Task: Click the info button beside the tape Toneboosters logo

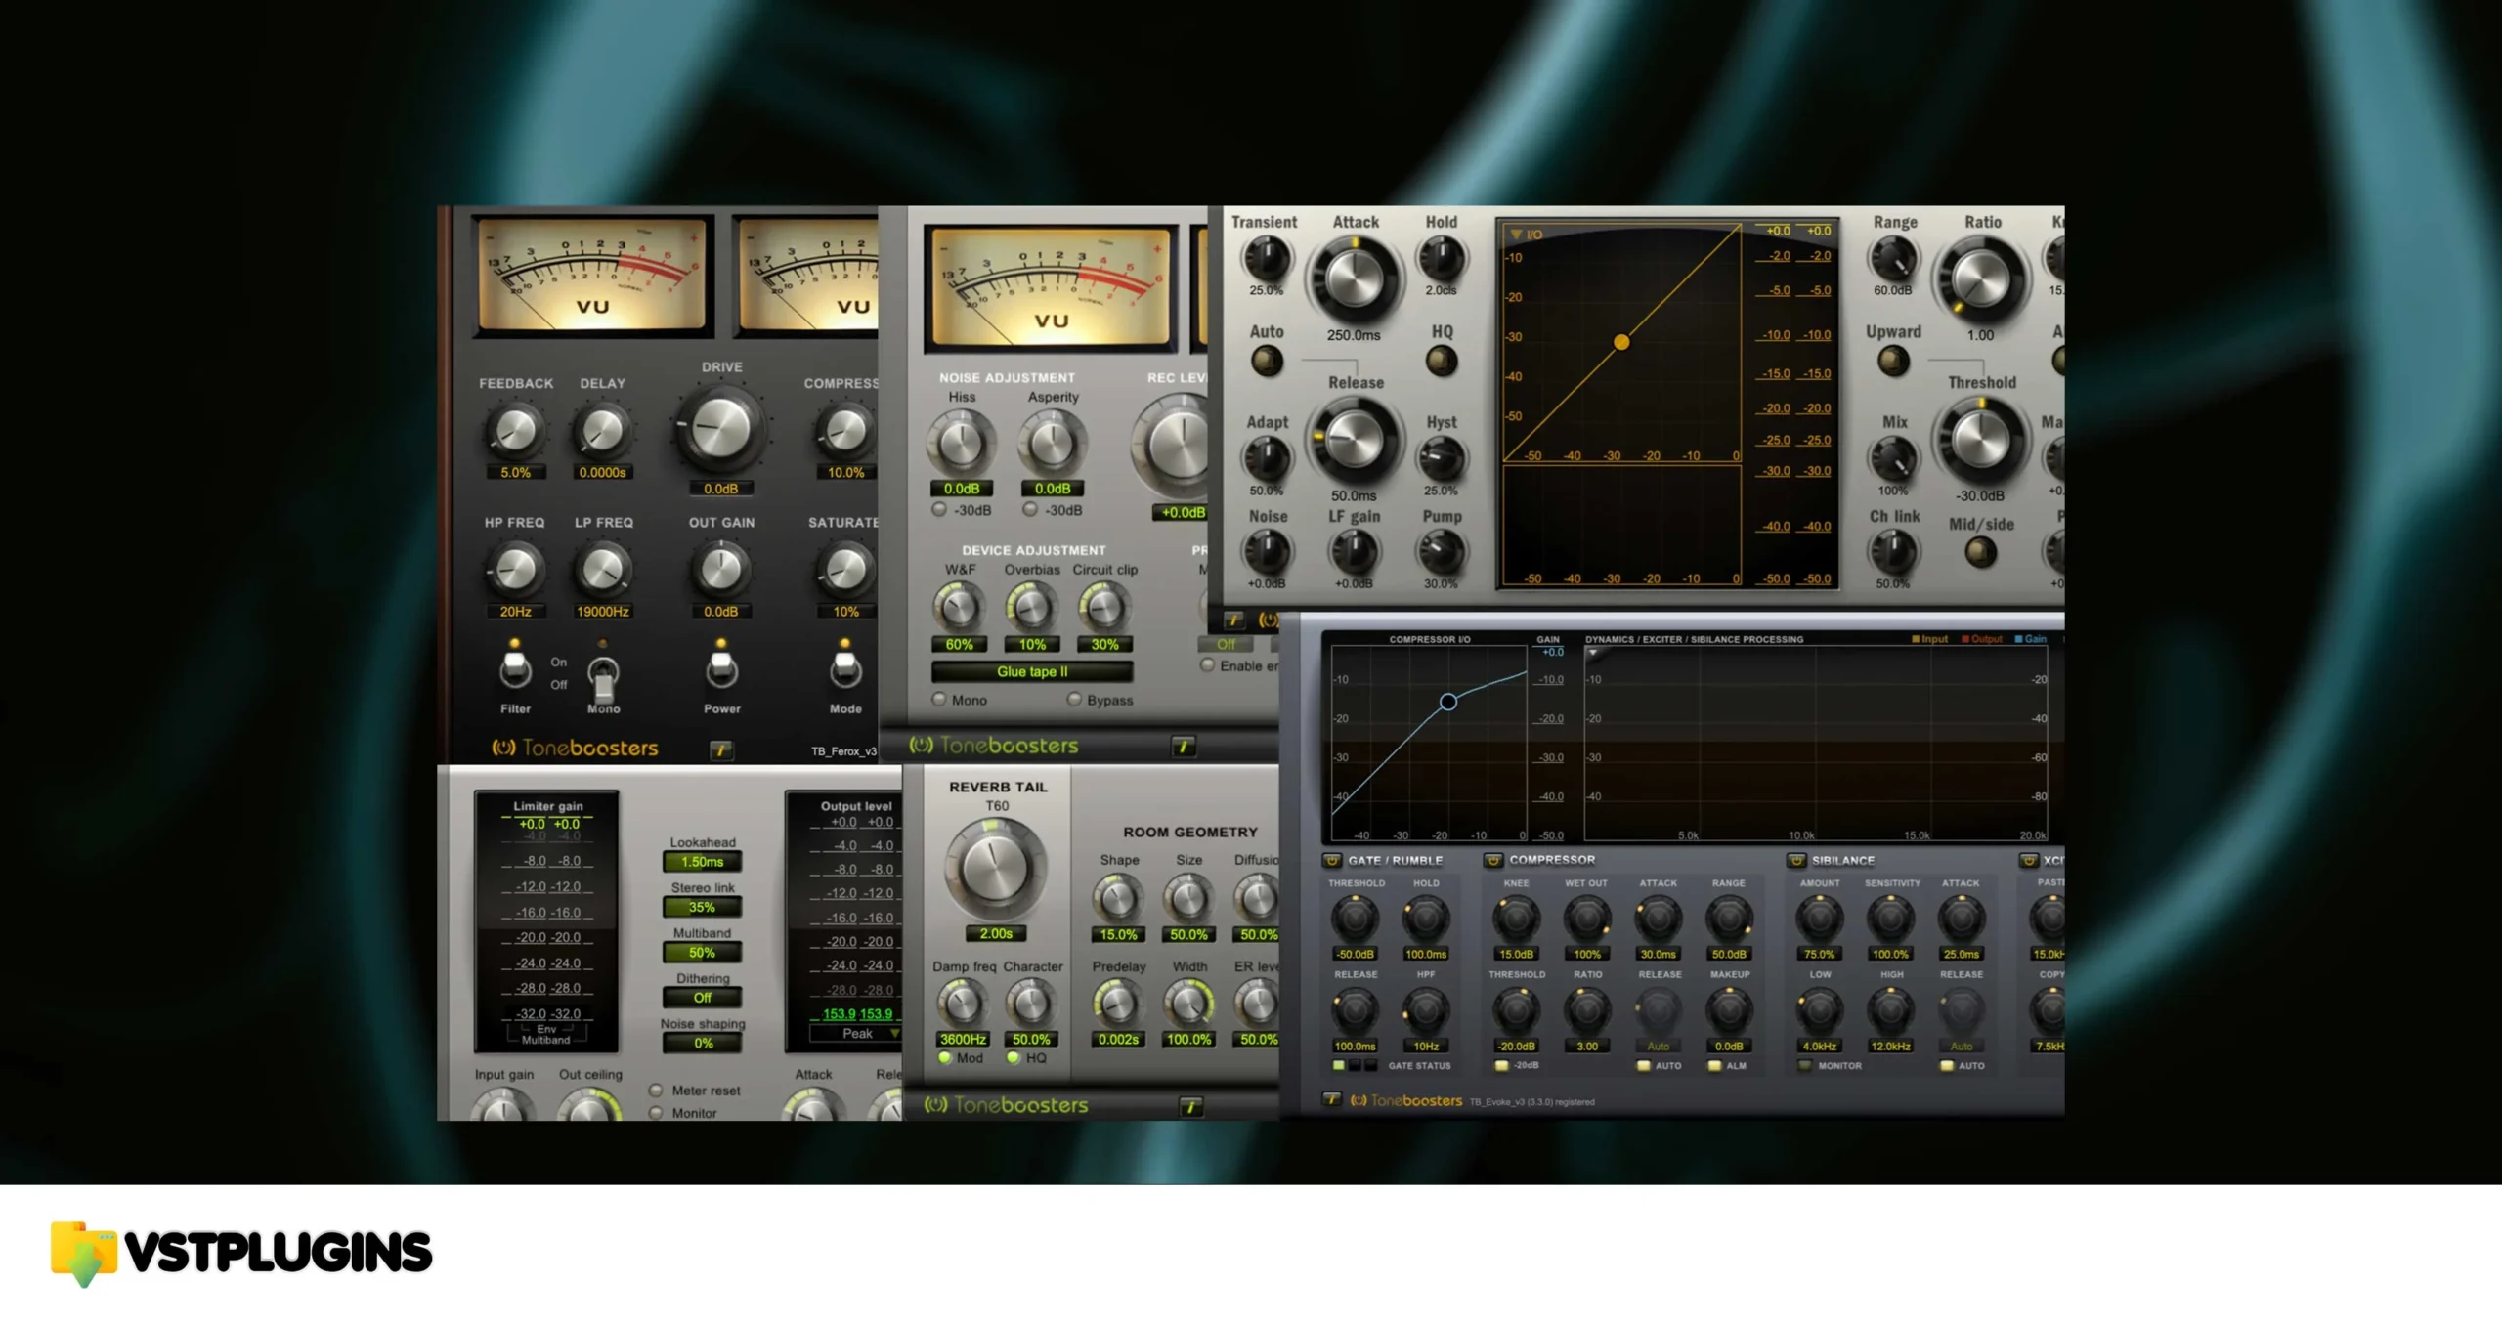Action: pos(1184,747)
